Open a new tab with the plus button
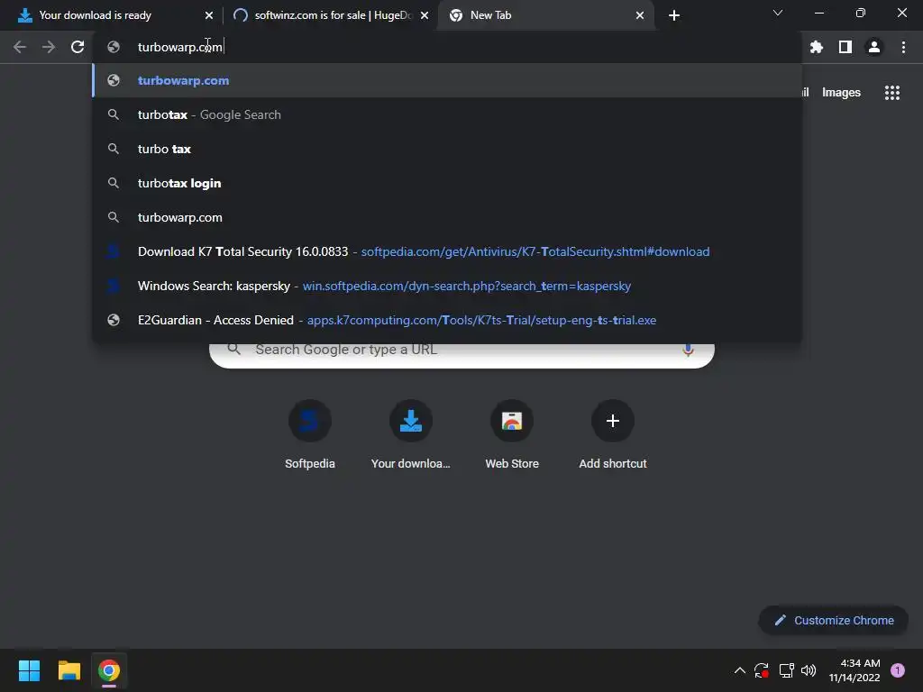The height and width of the screenshot is (692, 923). [x=674, y=15]
